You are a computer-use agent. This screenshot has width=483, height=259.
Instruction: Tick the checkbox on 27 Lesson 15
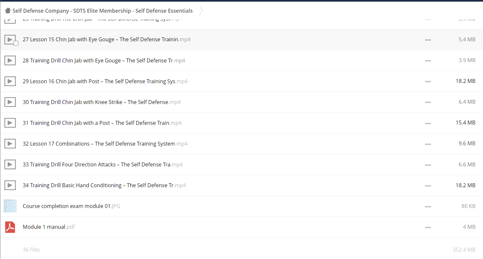point(16,43)
